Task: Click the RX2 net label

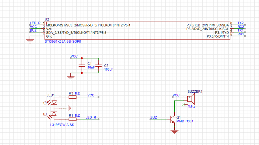Action: pos(241,27)
